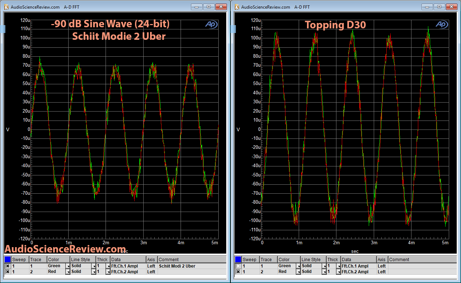Click the Data column header in the Schiit window
The height and width of the screenshot is (283, 461).
point(128,260)
